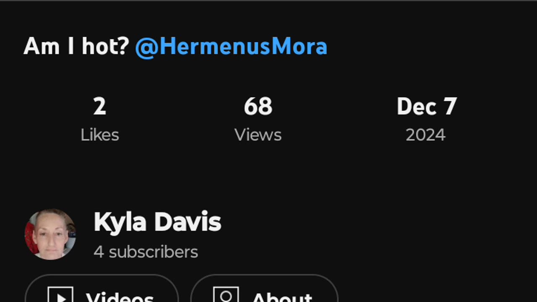Select the "Am I hot?" title text
Screen dimensions: 537x302
[x=76, y=46]
